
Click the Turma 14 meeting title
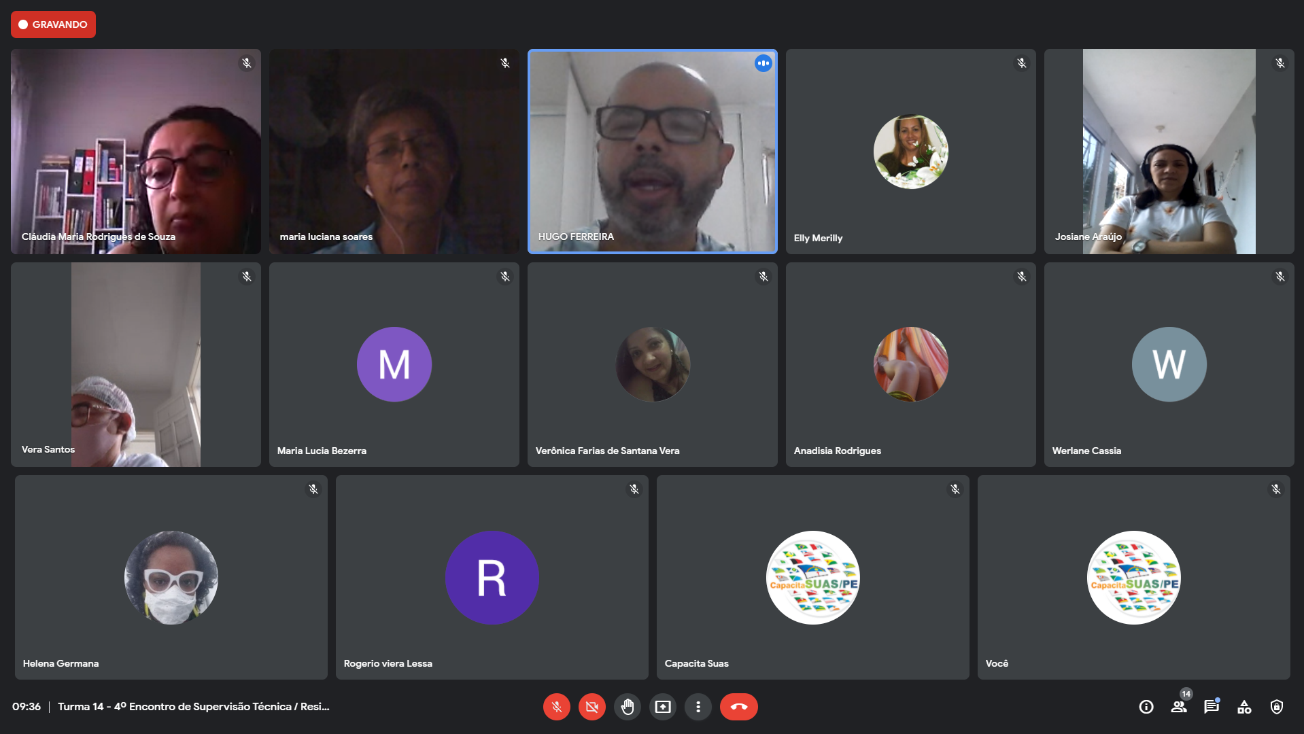pos(193,707)
